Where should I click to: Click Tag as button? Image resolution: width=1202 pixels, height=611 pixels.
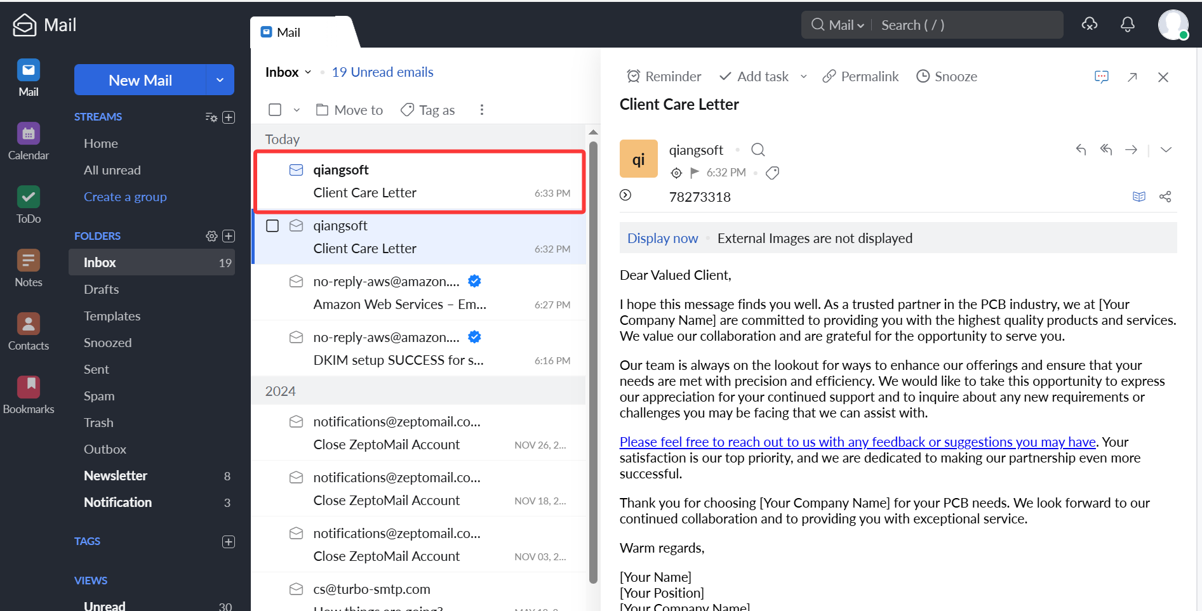(x=428, y=110)
